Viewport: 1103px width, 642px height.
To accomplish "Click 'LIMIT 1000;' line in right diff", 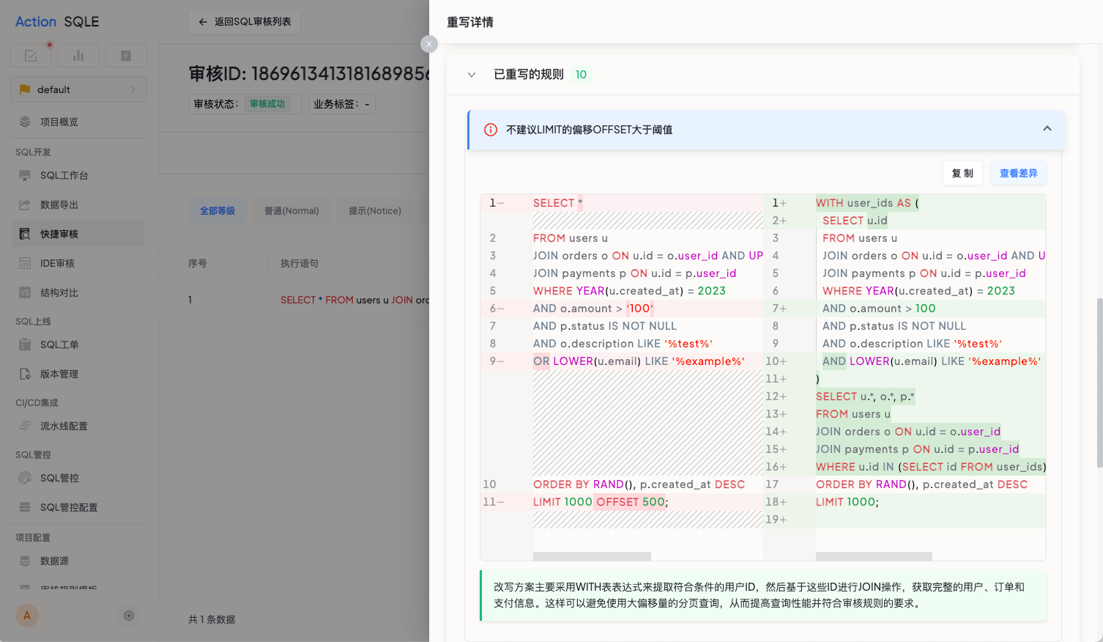I will (847, 502).
